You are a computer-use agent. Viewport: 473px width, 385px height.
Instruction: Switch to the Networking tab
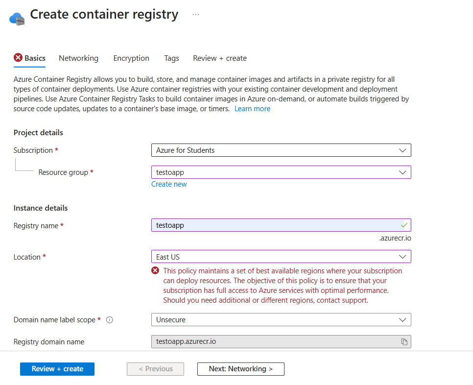(x=78, y=58)
